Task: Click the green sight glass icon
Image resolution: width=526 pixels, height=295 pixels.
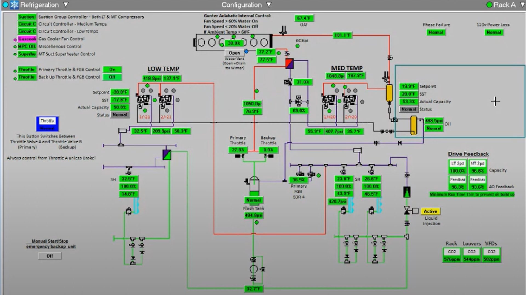Action: click(x=407, y=192)
